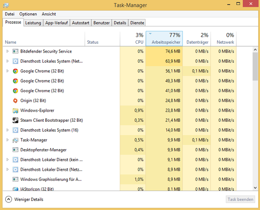Click the gear icon of Diensthost: Lokales System (Net...

tap(15, 61)
